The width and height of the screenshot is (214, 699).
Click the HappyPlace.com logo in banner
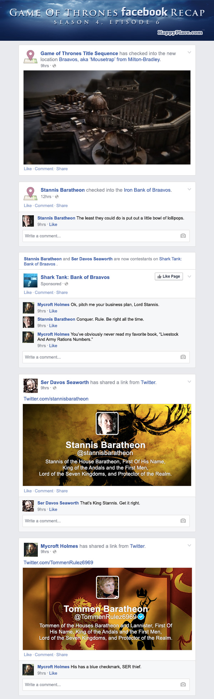[x=180, y=33]
